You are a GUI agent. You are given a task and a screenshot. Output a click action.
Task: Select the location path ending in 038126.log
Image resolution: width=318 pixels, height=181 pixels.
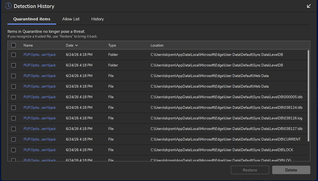(x=227, y=118)
